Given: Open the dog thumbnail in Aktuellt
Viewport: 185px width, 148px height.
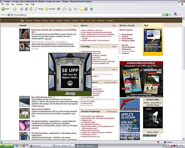Looking at the screenshot, I should (x=25, y=34).
